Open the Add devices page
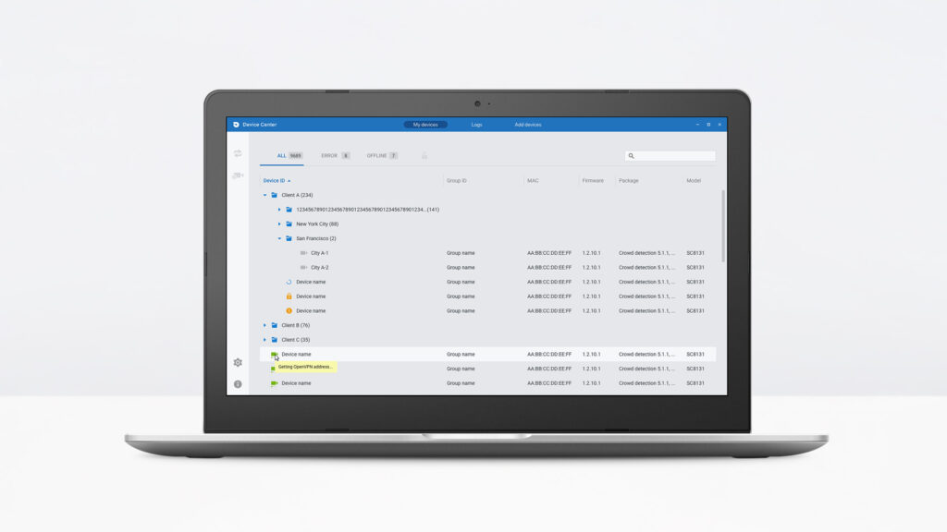Screen dimensions: 947x532 tap(528, 125)
